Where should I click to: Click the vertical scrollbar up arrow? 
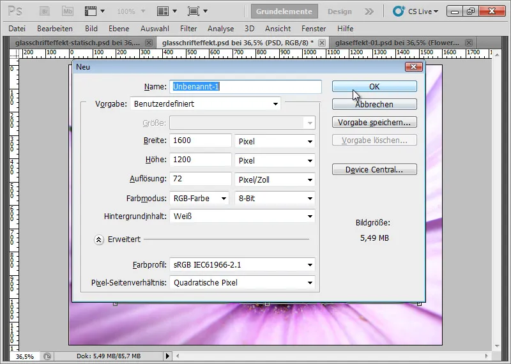pos(497,54)
